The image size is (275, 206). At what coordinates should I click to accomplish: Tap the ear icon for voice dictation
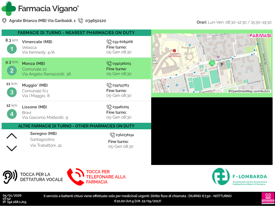point(10,177)
